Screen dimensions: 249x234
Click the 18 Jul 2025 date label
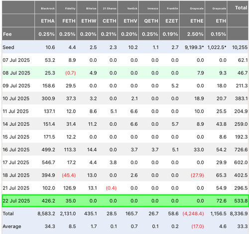(x=16, y=175)
